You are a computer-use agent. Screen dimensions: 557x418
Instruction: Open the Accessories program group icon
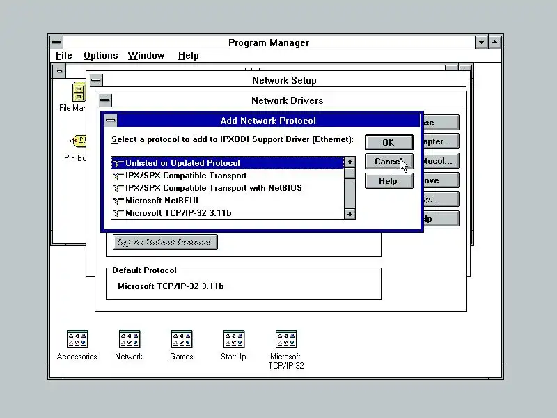pos(77,339)
